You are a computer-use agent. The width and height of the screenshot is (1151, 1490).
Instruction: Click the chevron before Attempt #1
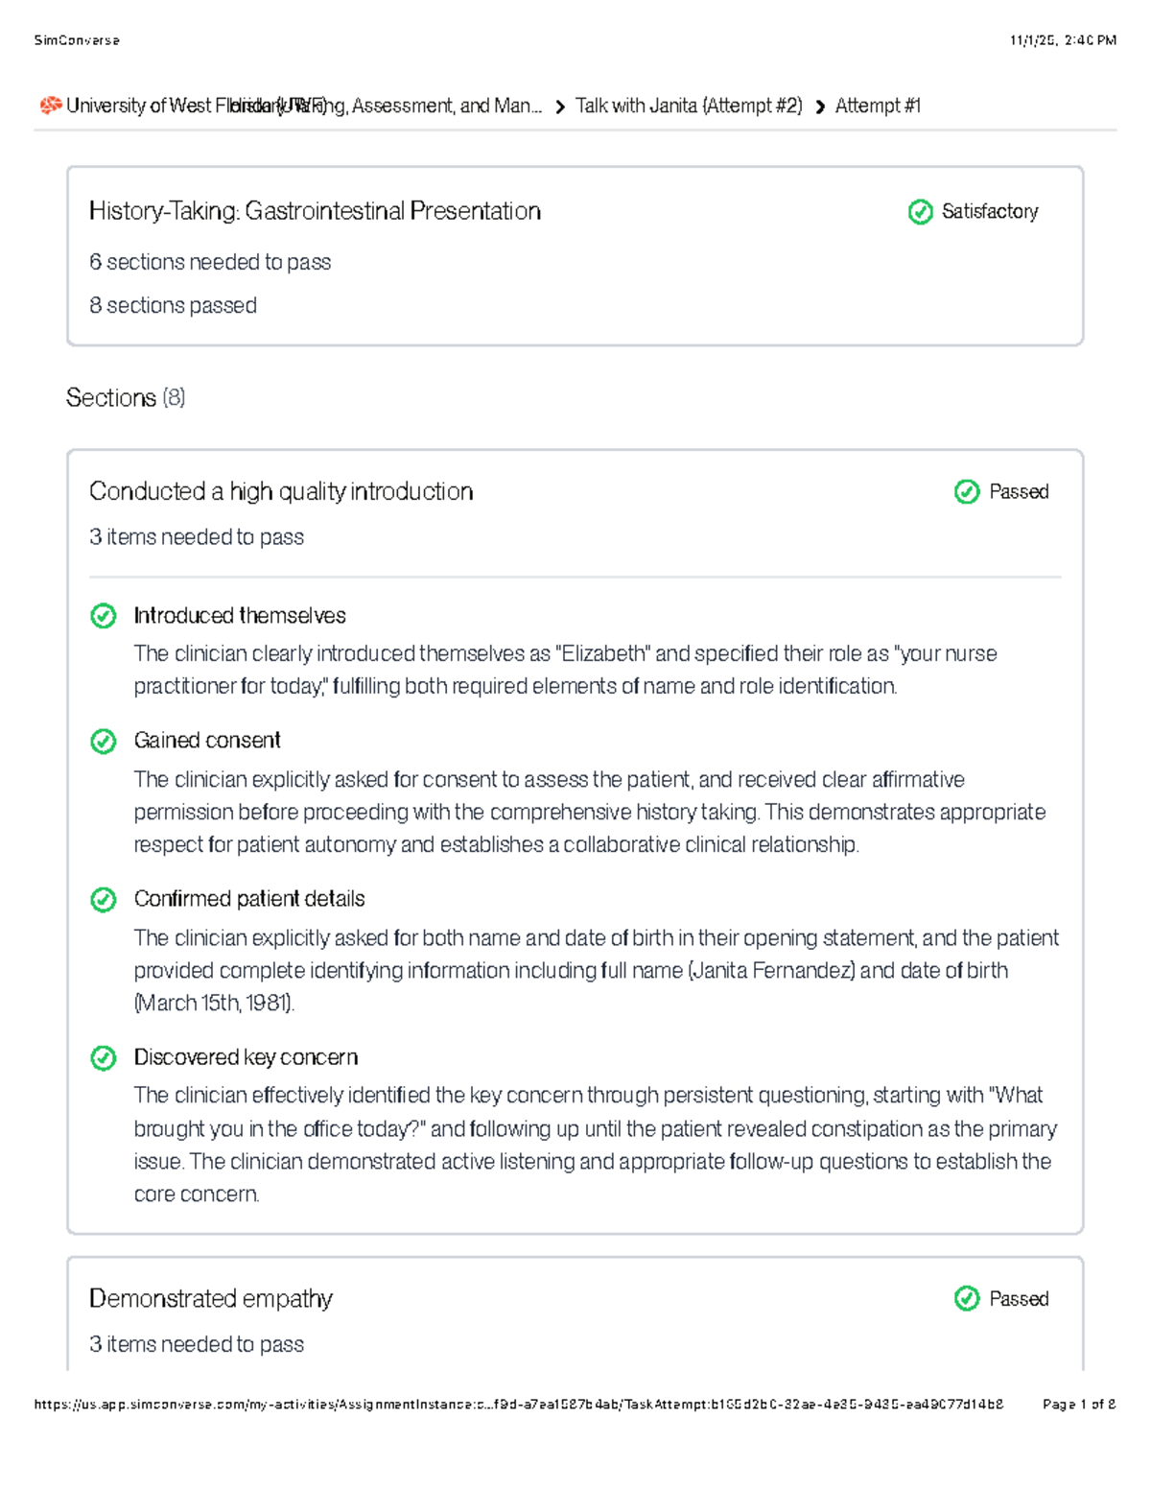tap(820, 107)
